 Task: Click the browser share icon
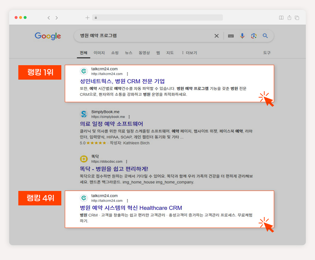tap(289, 18)
